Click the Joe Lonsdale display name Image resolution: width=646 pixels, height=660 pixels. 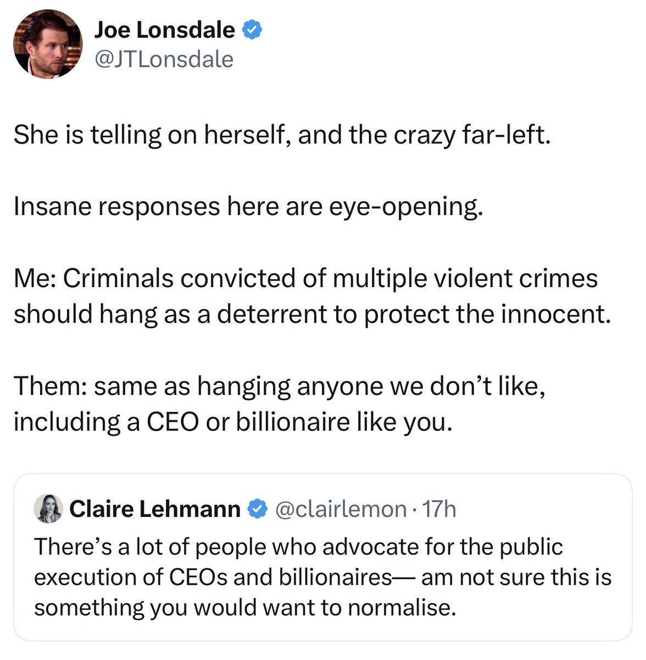[x=164, y=30]
